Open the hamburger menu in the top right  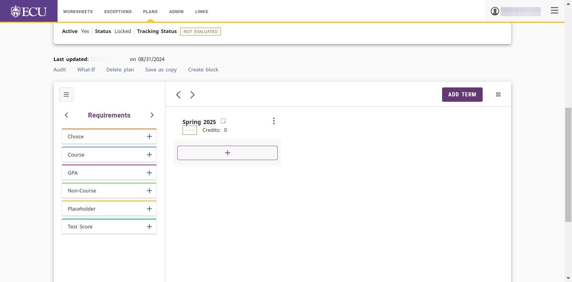[x=554, y=11]
